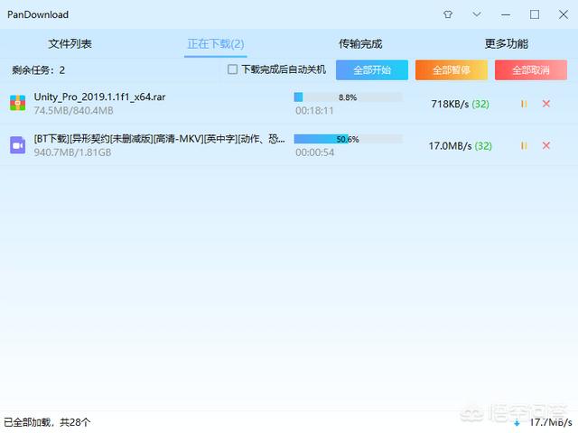This screenshot has height=433, width=578.
Task: Open the 更多功能 tab
Action: tap(506, 43)
